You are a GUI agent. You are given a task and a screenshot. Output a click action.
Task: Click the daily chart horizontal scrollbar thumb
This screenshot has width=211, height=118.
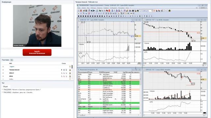[139, 63]
